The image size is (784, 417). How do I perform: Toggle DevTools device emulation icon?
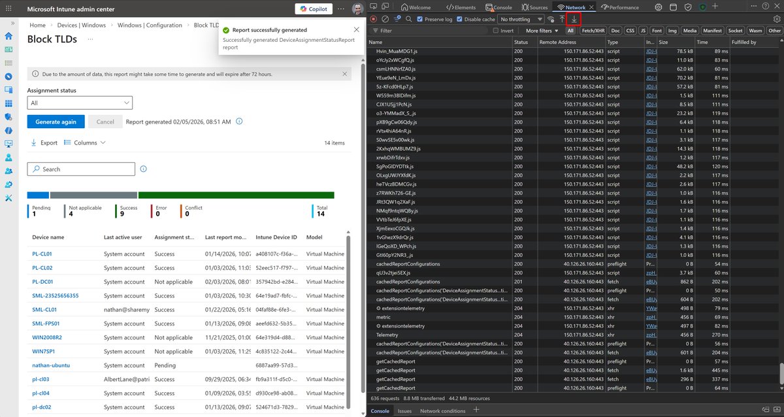point(385,7)
